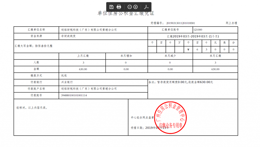Click the document title 单位住房公积金汇缴凭证
260x147 pixels.
(x=126, y=13)
